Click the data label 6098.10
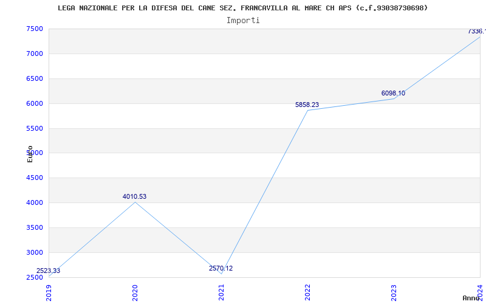Image resolution: width=486 pixels, height=304 pixels. pos(393,94)
